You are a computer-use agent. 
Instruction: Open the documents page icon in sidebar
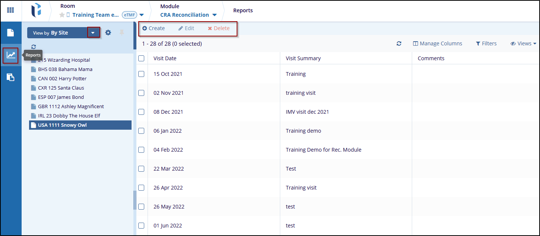click(x=10, y=33)
